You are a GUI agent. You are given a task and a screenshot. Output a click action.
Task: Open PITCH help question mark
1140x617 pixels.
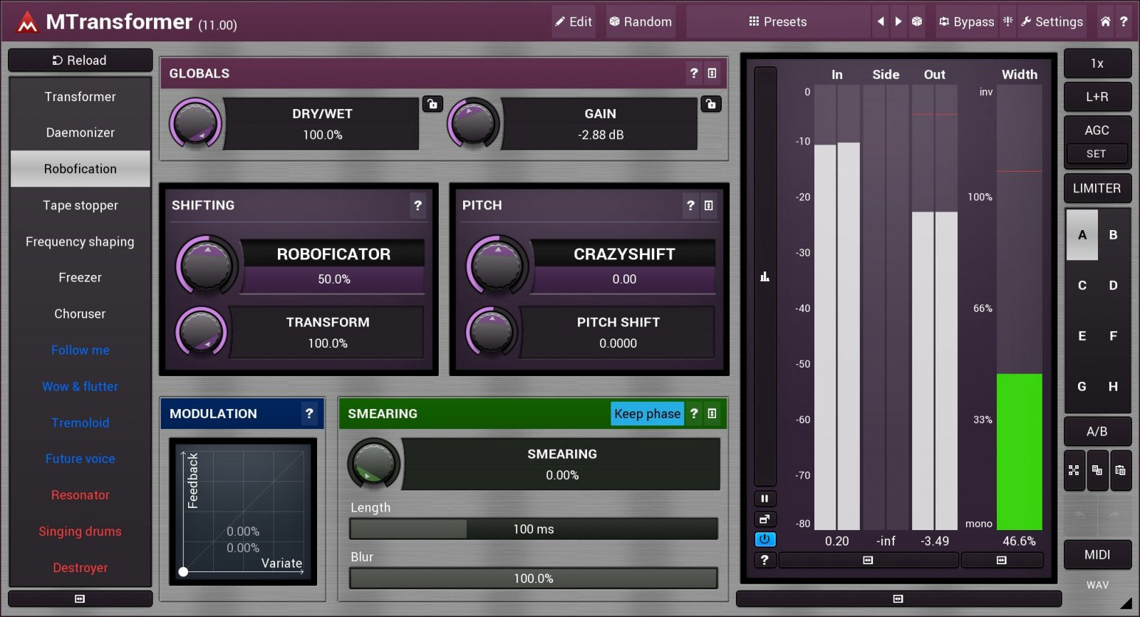coord(690,205)
